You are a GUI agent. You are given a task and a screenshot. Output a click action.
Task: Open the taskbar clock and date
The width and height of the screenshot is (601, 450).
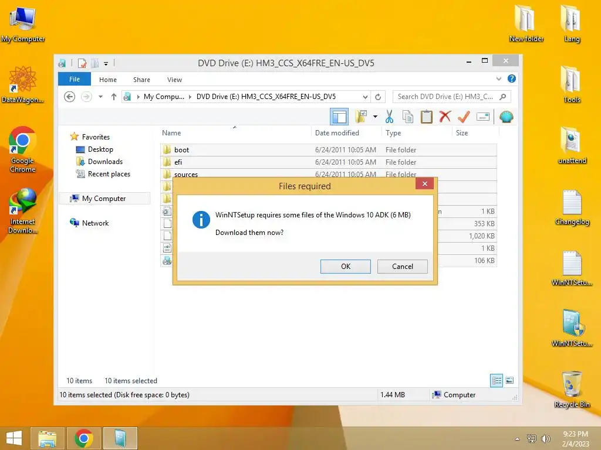point(575,438)
